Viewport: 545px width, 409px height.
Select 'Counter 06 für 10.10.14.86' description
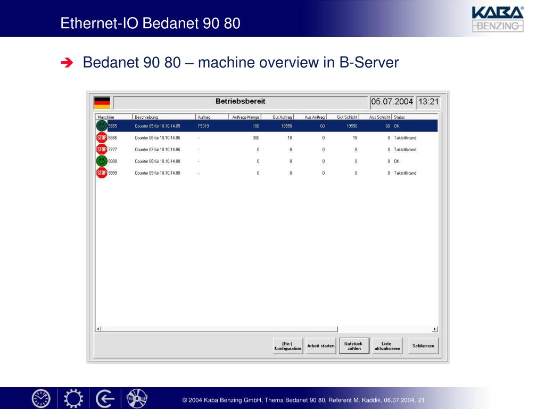(x=158, y=138)
